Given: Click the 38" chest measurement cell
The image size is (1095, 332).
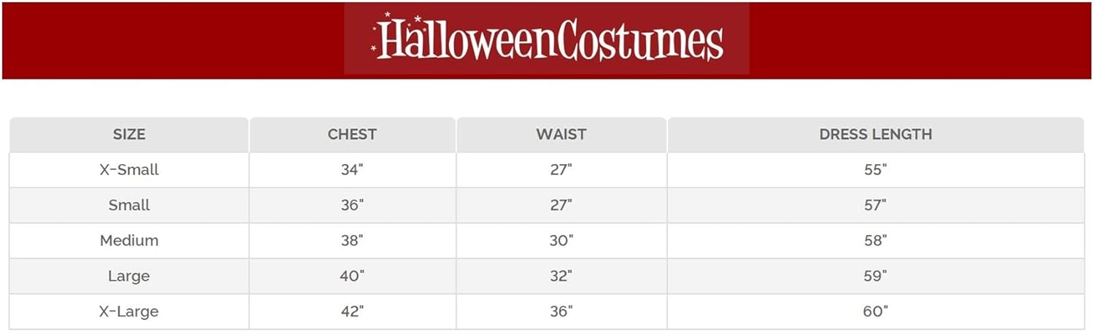Looking at the screenshot, I should point(352,241).
